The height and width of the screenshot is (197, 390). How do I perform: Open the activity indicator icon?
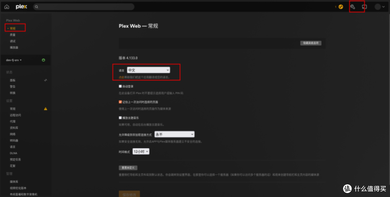pyautogui.click(x=341, y=7)
